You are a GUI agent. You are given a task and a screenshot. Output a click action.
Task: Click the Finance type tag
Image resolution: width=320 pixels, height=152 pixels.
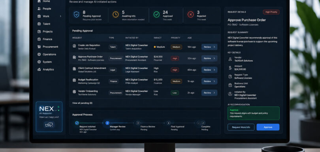pyautogui.click(x=113, y=81)
